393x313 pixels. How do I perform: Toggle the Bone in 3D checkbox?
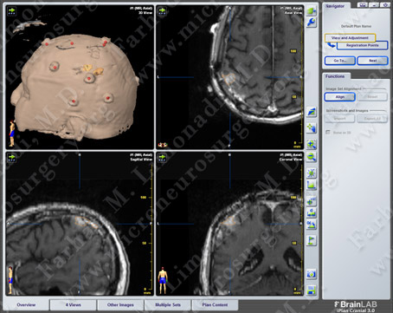328,133
